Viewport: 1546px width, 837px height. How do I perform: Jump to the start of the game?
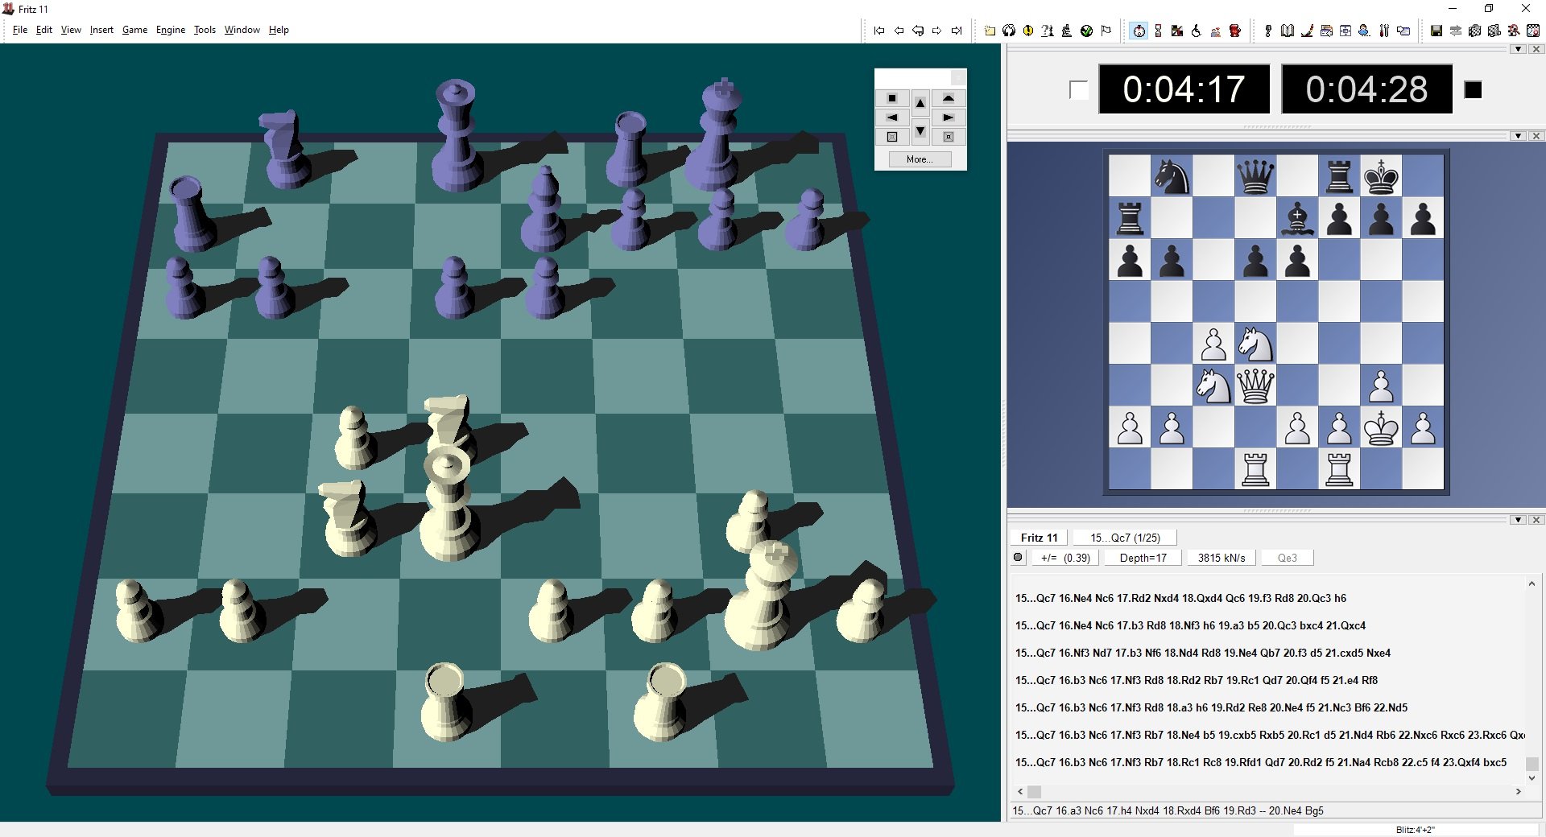(x=879, y=31)
